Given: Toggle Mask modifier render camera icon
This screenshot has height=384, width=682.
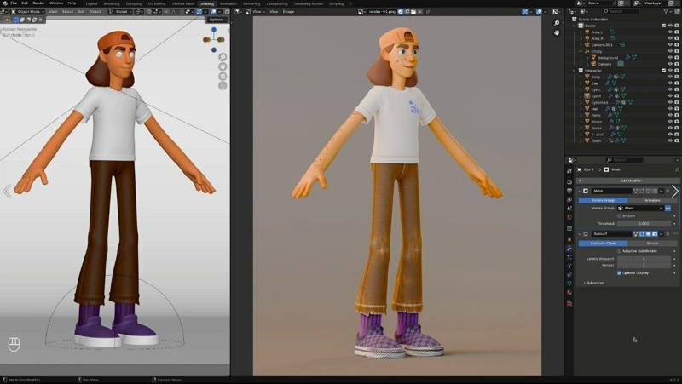Looking at the screenshot, I should point(656,191).
